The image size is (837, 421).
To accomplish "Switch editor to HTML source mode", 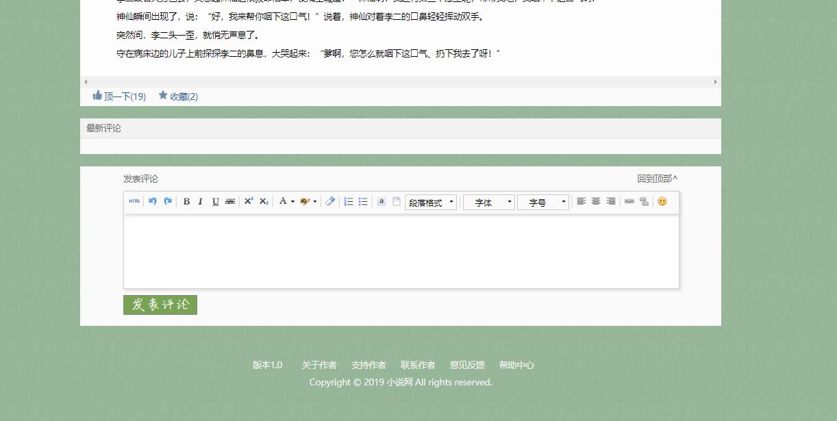I will tap(134, 201).
